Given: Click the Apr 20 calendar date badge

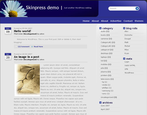Looking at the screenshot, I should 8,56.
